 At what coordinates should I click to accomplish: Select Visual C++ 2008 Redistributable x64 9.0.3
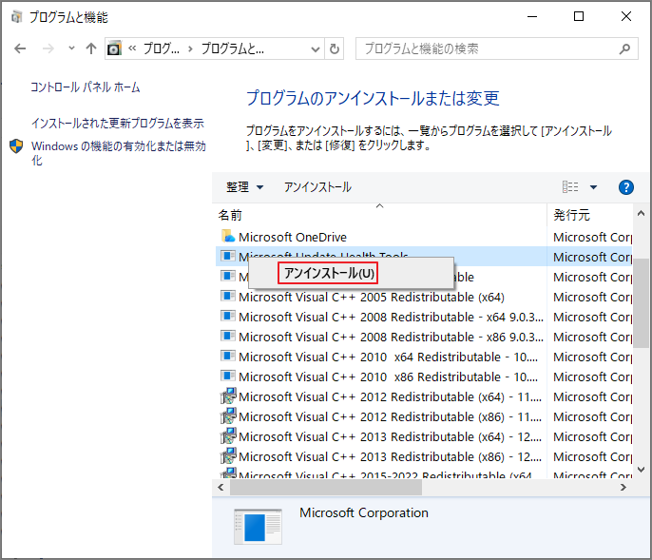[x=391, y=317]
